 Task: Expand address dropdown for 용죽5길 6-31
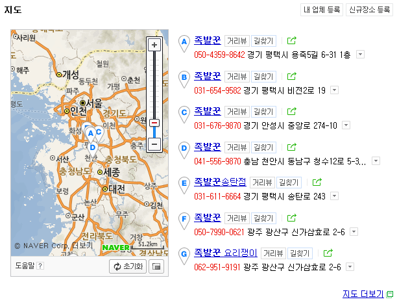coord(360,55)
